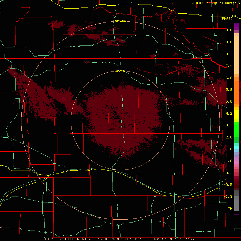Click the 9.8 value on the color scale

[229, 30]
